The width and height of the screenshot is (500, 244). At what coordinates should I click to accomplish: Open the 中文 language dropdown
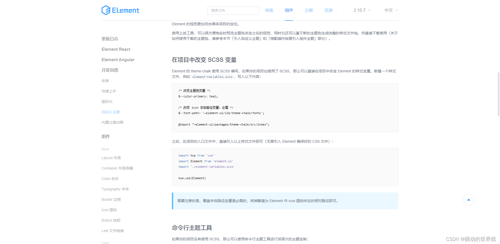391,10
